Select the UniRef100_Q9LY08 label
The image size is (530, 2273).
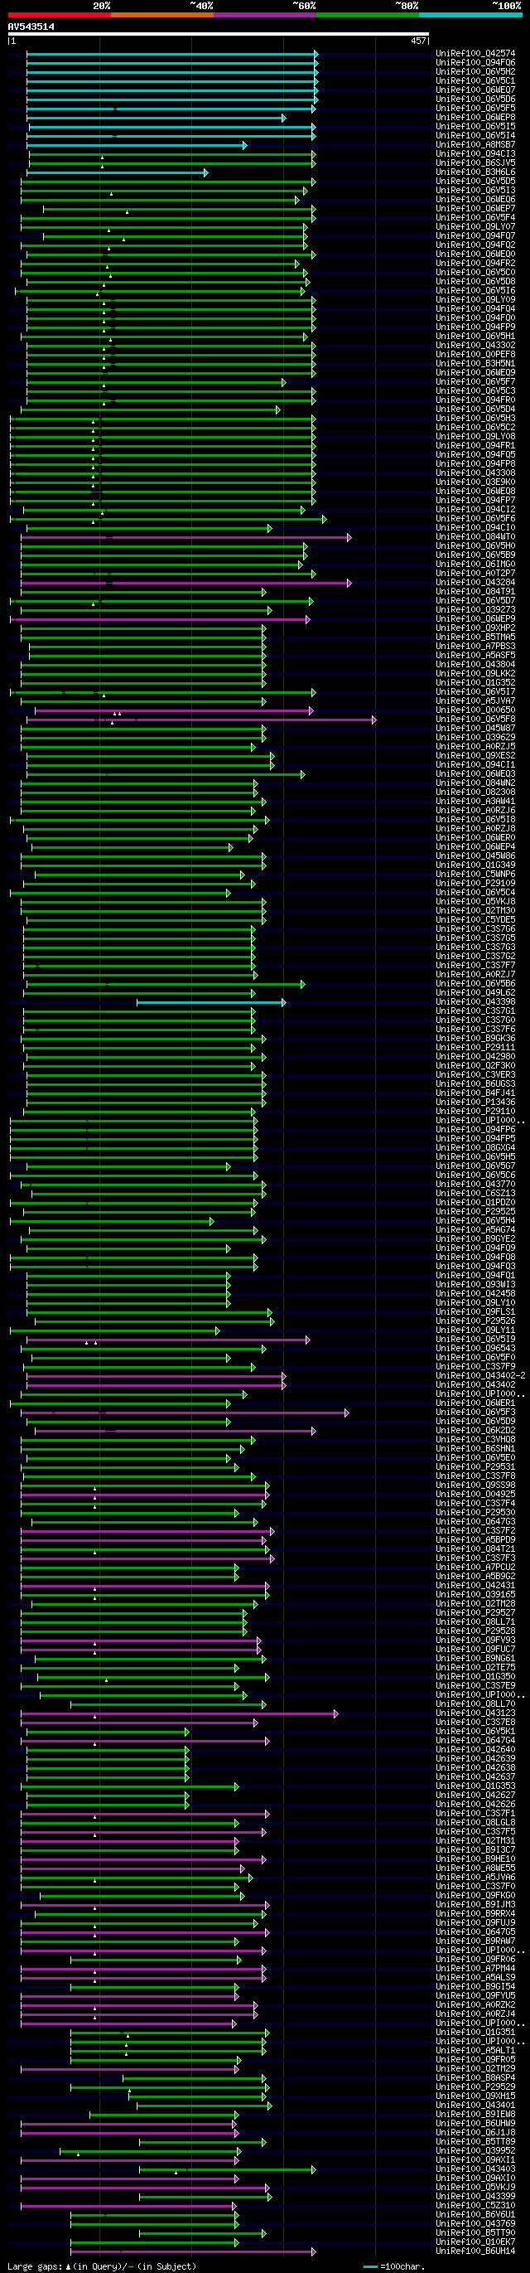coord(475,437)
